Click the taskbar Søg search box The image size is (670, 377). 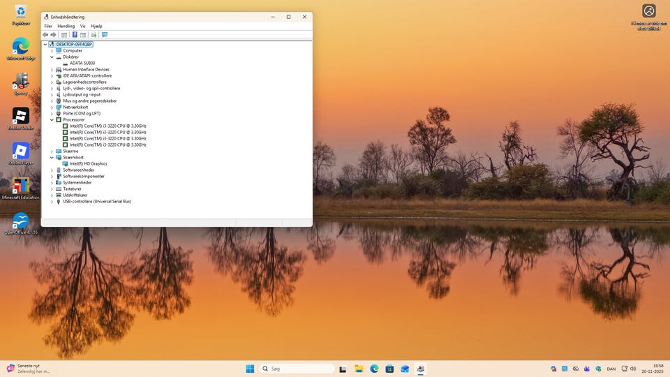(x=297, y=369)
